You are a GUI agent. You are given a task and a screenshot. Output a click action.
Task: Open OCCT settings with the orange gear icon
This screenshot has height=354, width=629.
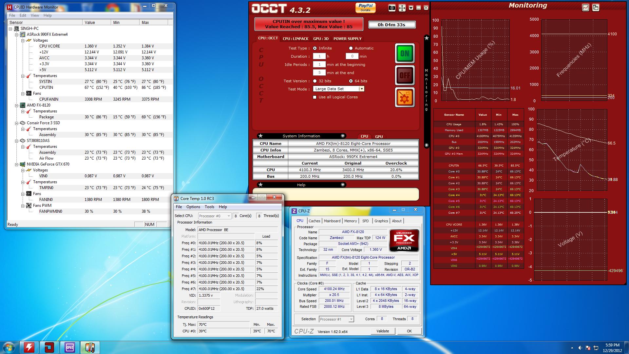click(405, 97)
